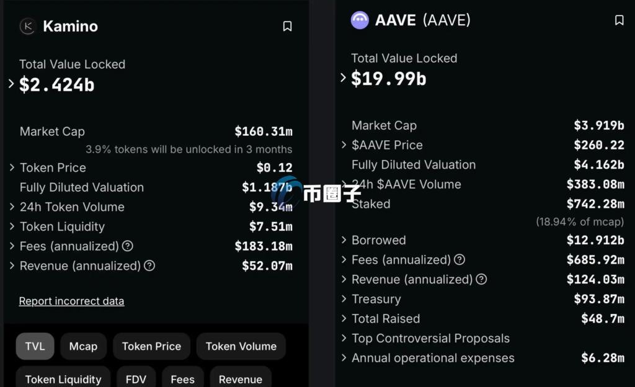Click the Kamino logo icon
The image size is (635, 387).
tap(27, 26)
